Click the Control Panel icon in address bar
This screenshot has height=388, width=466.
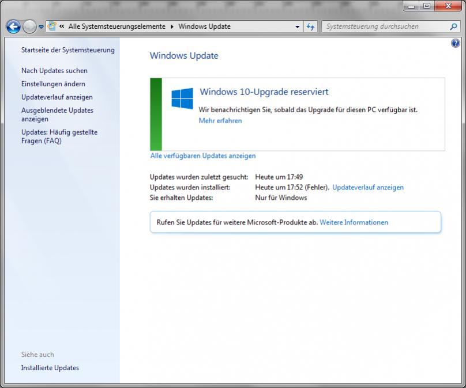click(52, 26)
